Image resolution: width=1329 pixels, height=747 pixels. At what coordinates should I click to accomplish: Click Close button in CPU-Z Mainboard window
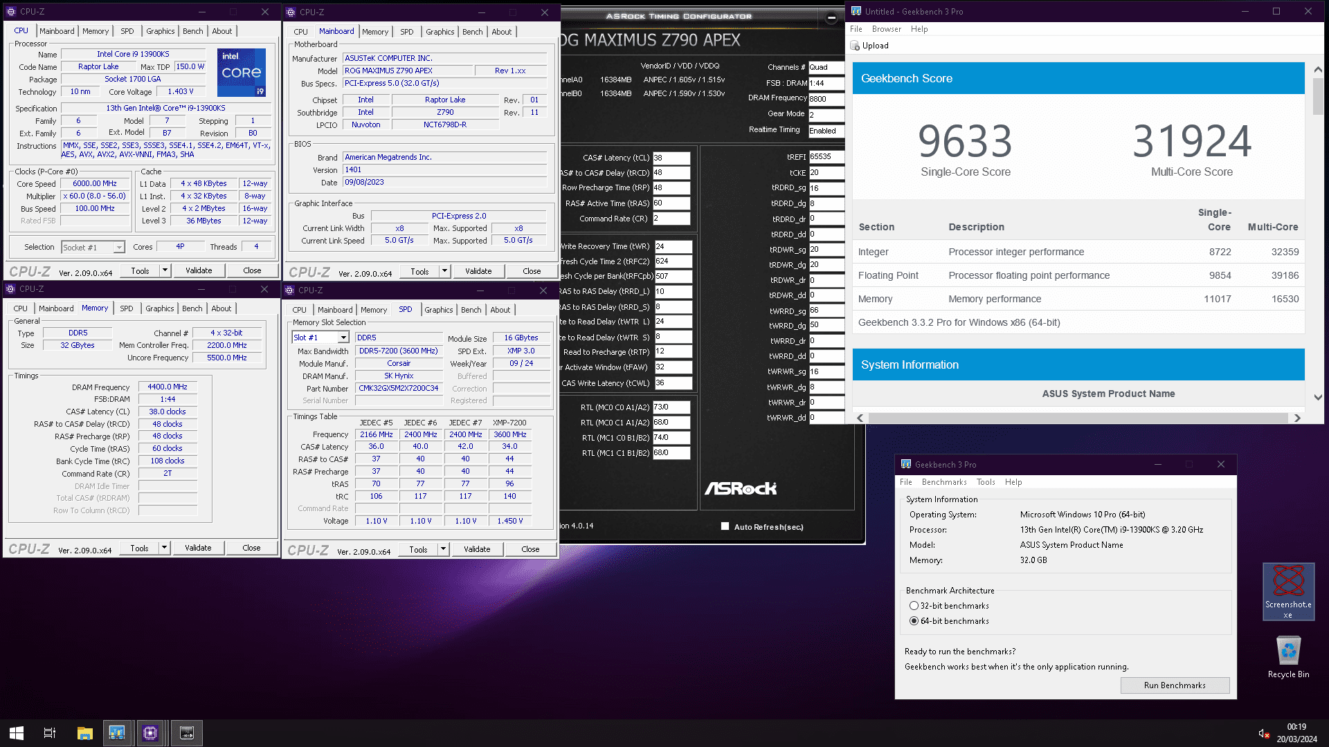[x=532, y=271]
